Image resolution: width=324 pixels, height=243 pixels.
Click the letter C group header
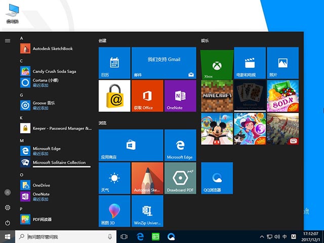[x=21, y=61]
